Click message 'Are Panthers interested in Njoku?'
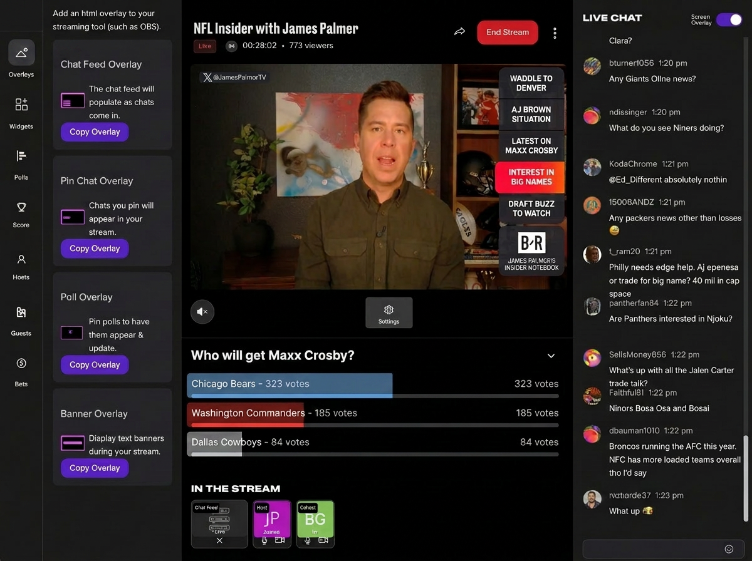 pos(671,319)
